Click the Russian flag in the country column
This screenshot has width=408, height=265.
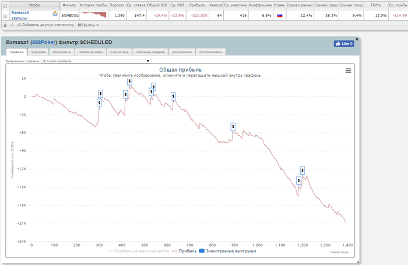(279, 16)
